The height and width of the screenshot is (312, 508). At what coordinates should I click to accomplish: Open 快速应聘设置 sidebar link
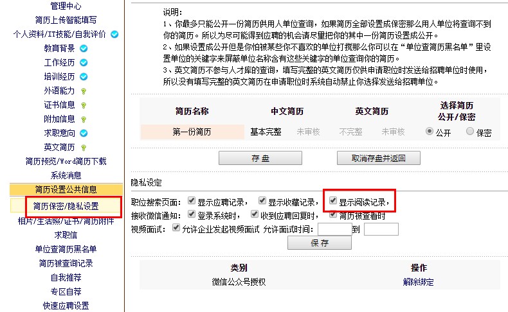66,306
